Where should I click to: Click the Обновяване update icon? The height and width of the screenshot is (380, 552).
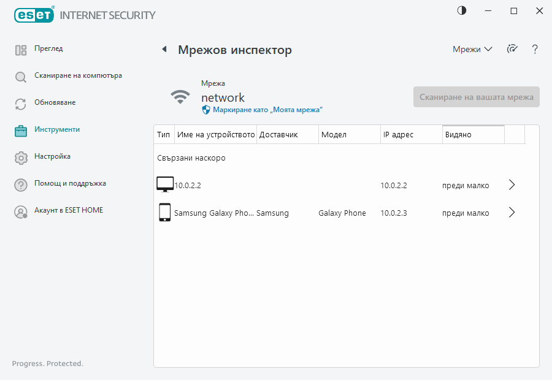[x=20, y=102]
